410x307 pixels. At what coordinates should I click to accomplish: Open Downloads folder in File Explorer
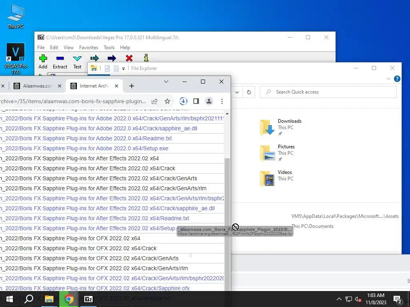281,127
